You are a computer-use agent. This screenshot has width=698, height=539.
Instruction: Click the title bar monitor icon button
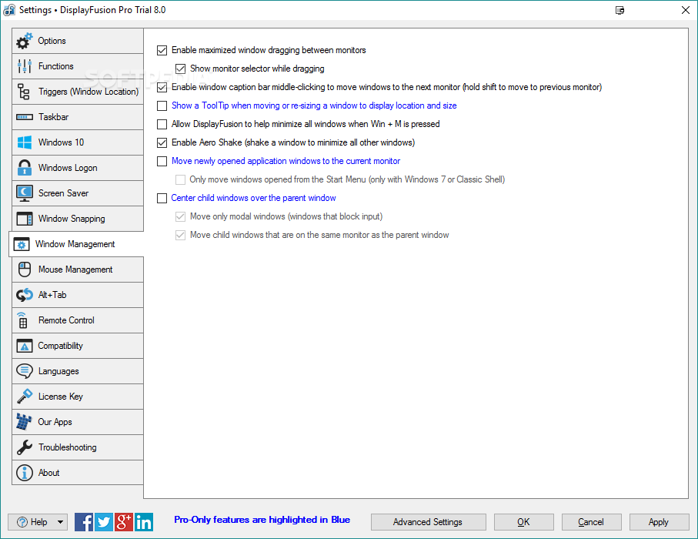pos(620,10)
